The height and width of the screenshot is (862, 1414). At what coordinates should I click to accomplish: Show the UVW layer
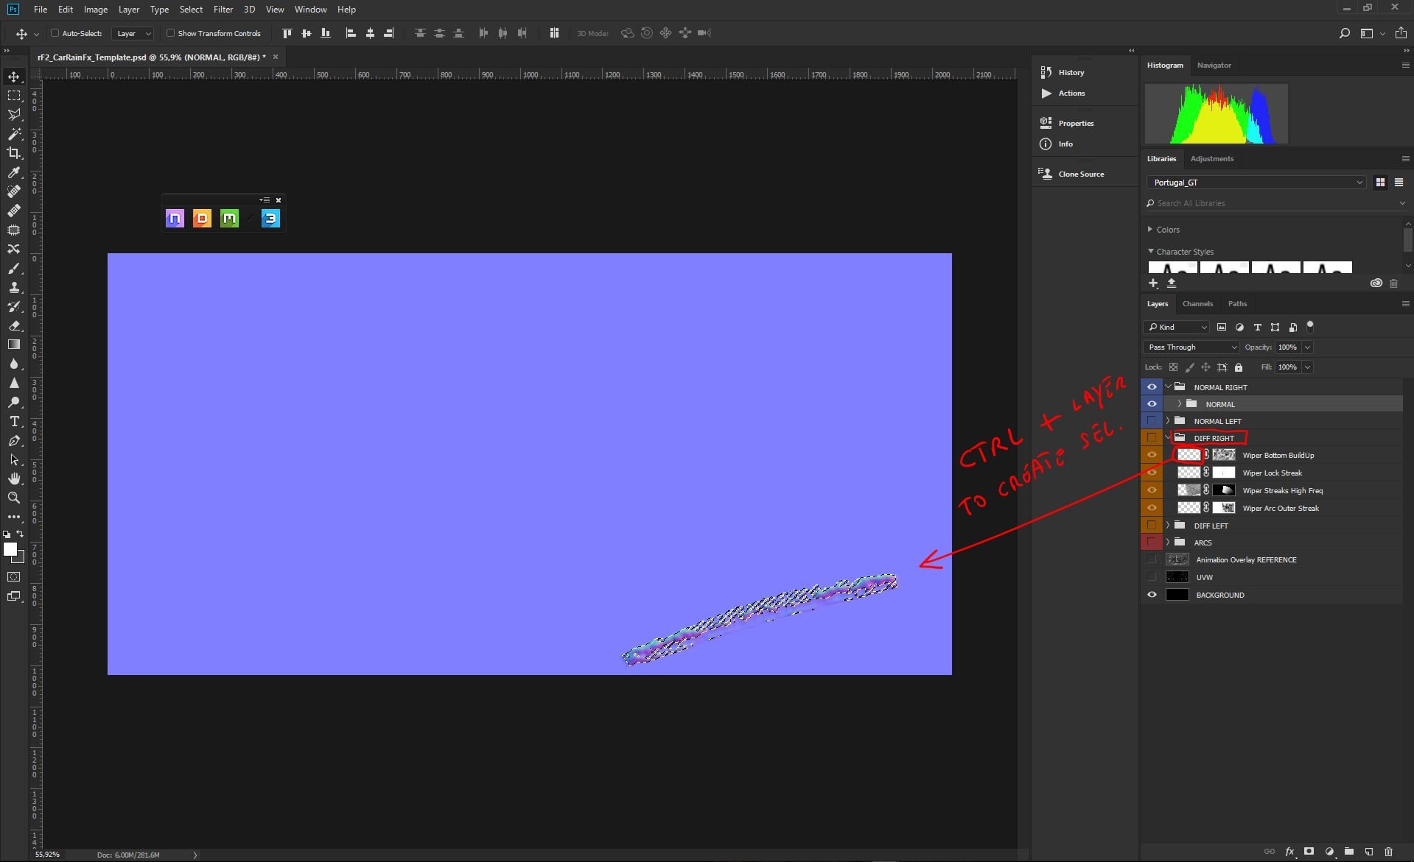pos(1152,577)
